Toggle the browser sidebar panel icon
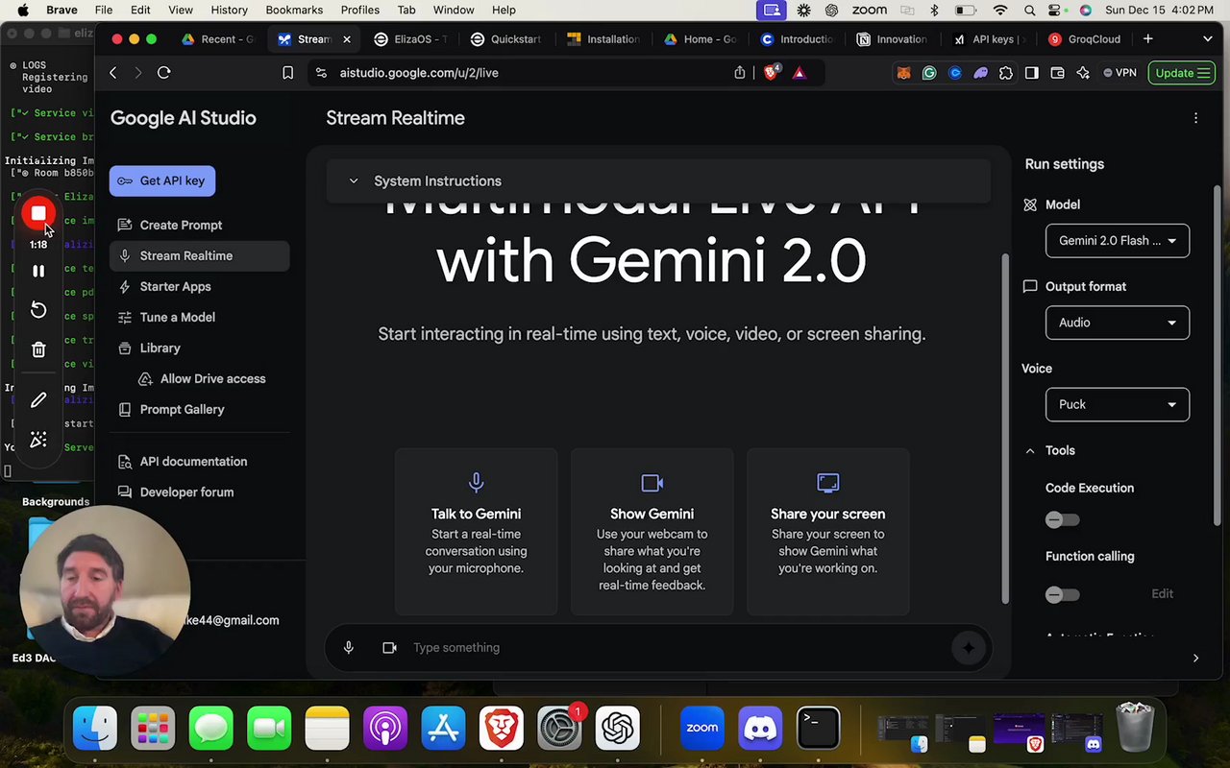Screen dimensions: 1230x768 pyautogui.click(x=1032, y=73)
